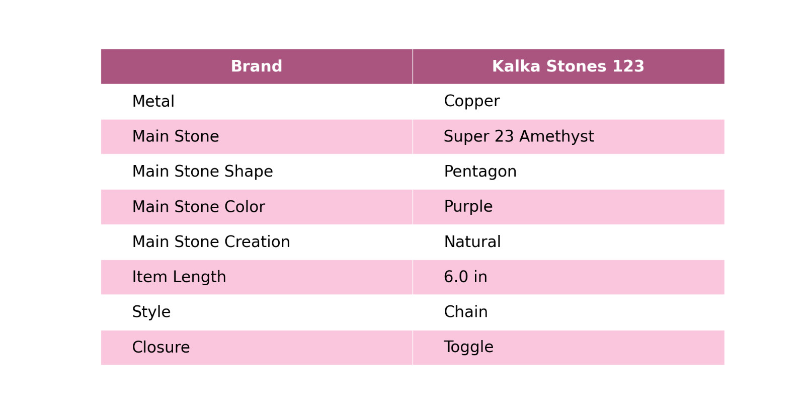Image resolution: width=805 pixels, height=410 pixels.
Task: Click the Copper value cell
Action: click(569, 102)
